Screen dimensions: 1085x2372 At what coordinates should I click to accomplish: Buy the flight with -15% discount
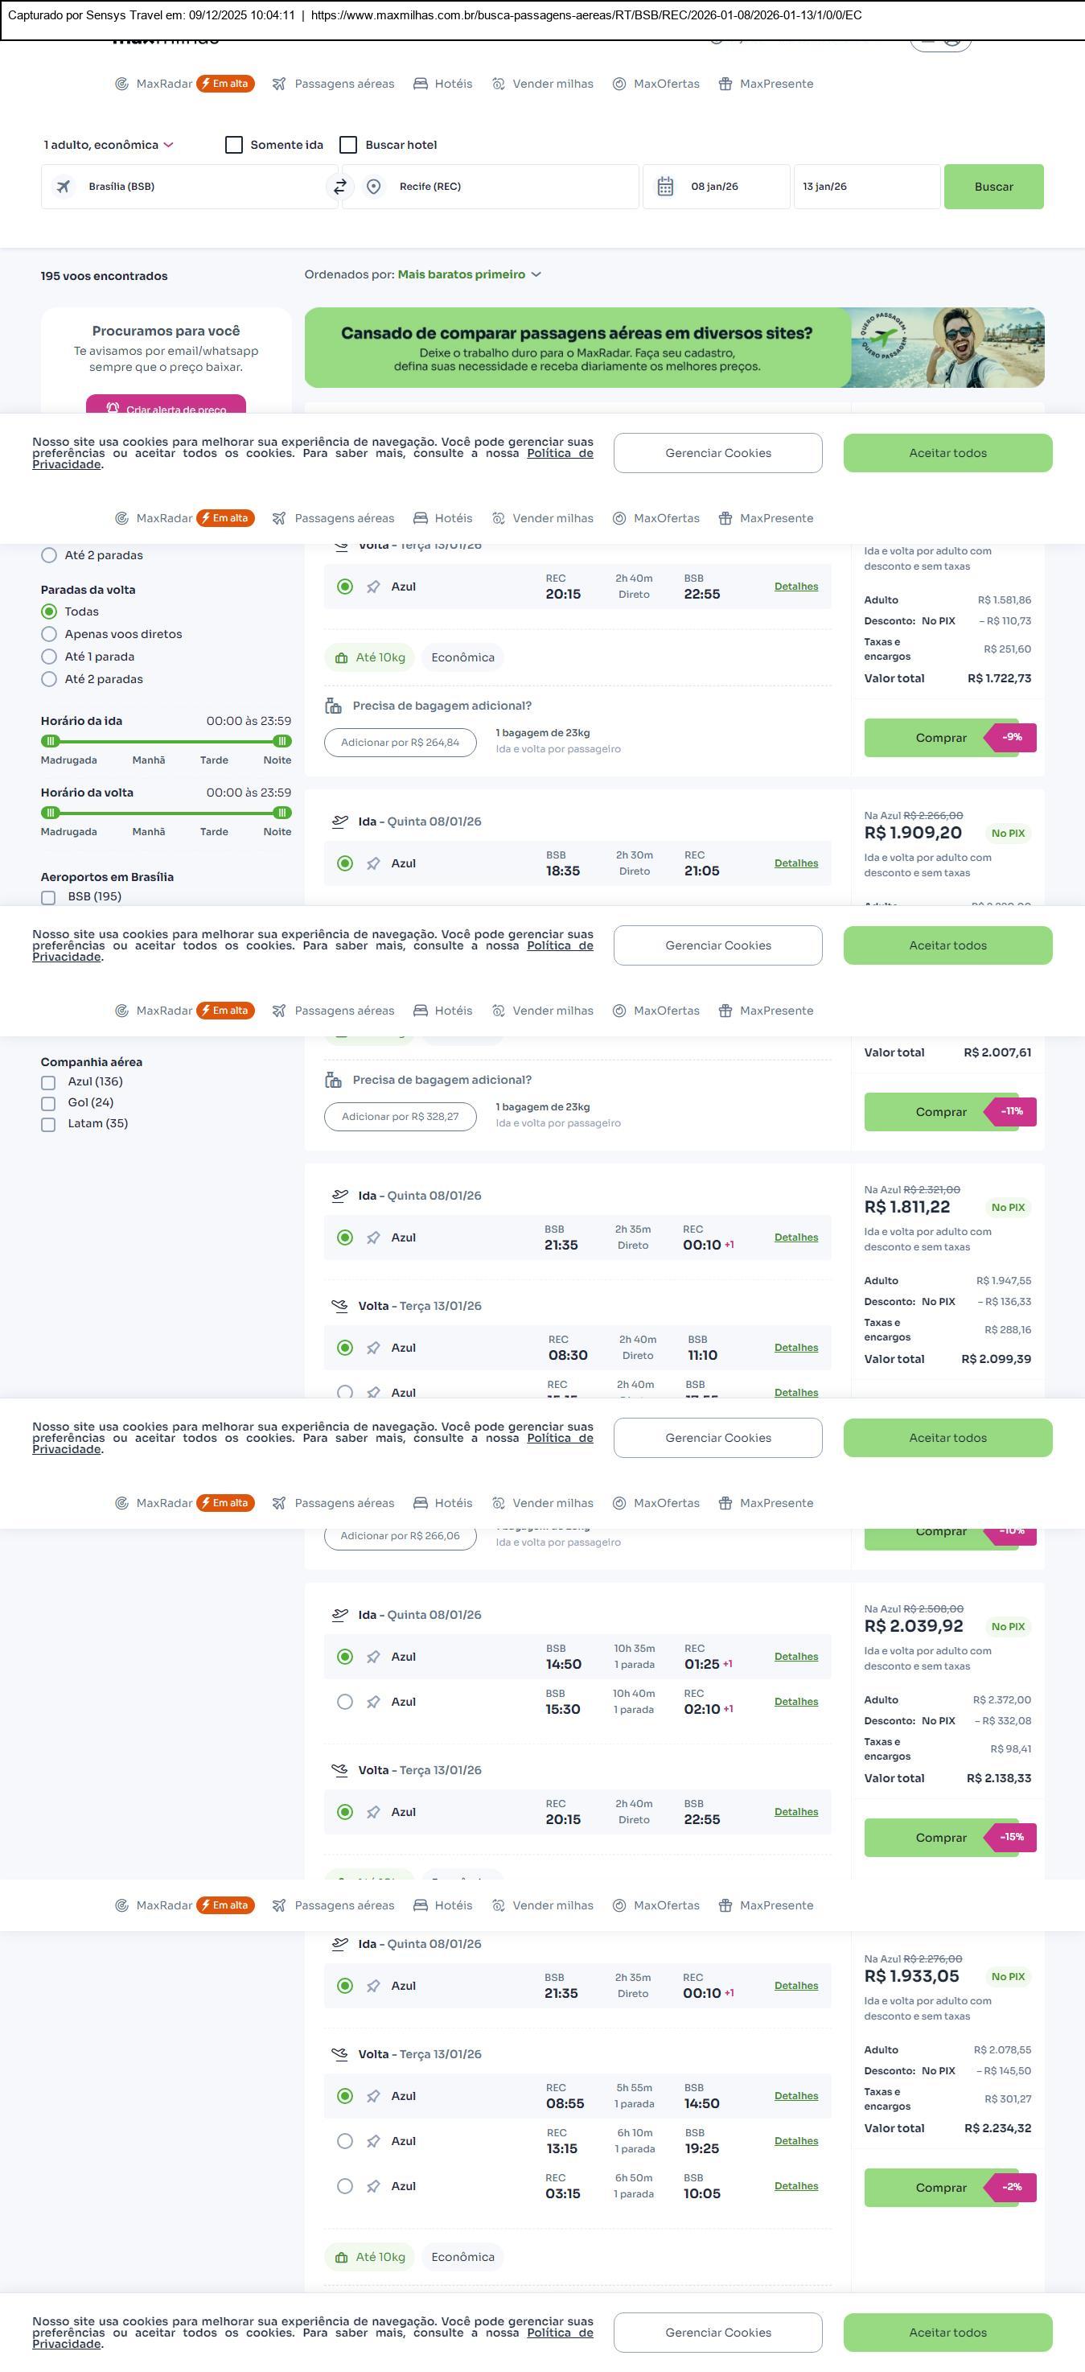940,1838
